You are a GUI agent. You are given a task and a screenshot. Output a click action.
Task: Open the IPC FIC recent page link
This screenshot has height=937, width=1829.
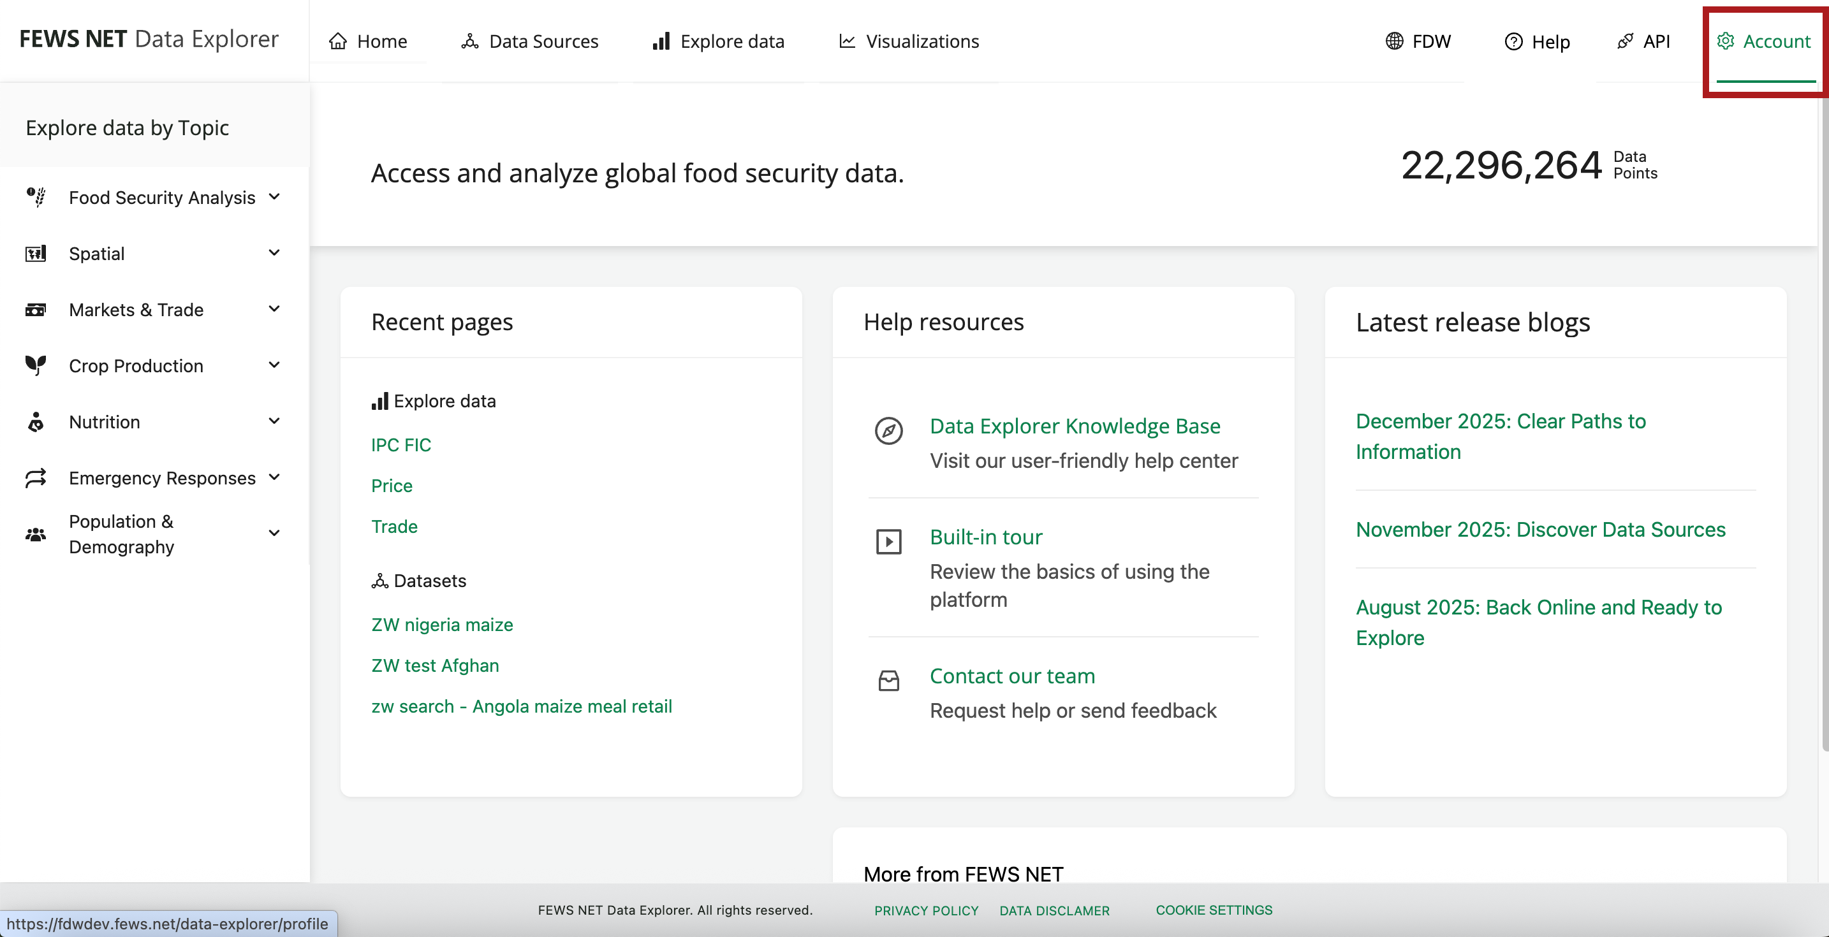pos(400,445)
